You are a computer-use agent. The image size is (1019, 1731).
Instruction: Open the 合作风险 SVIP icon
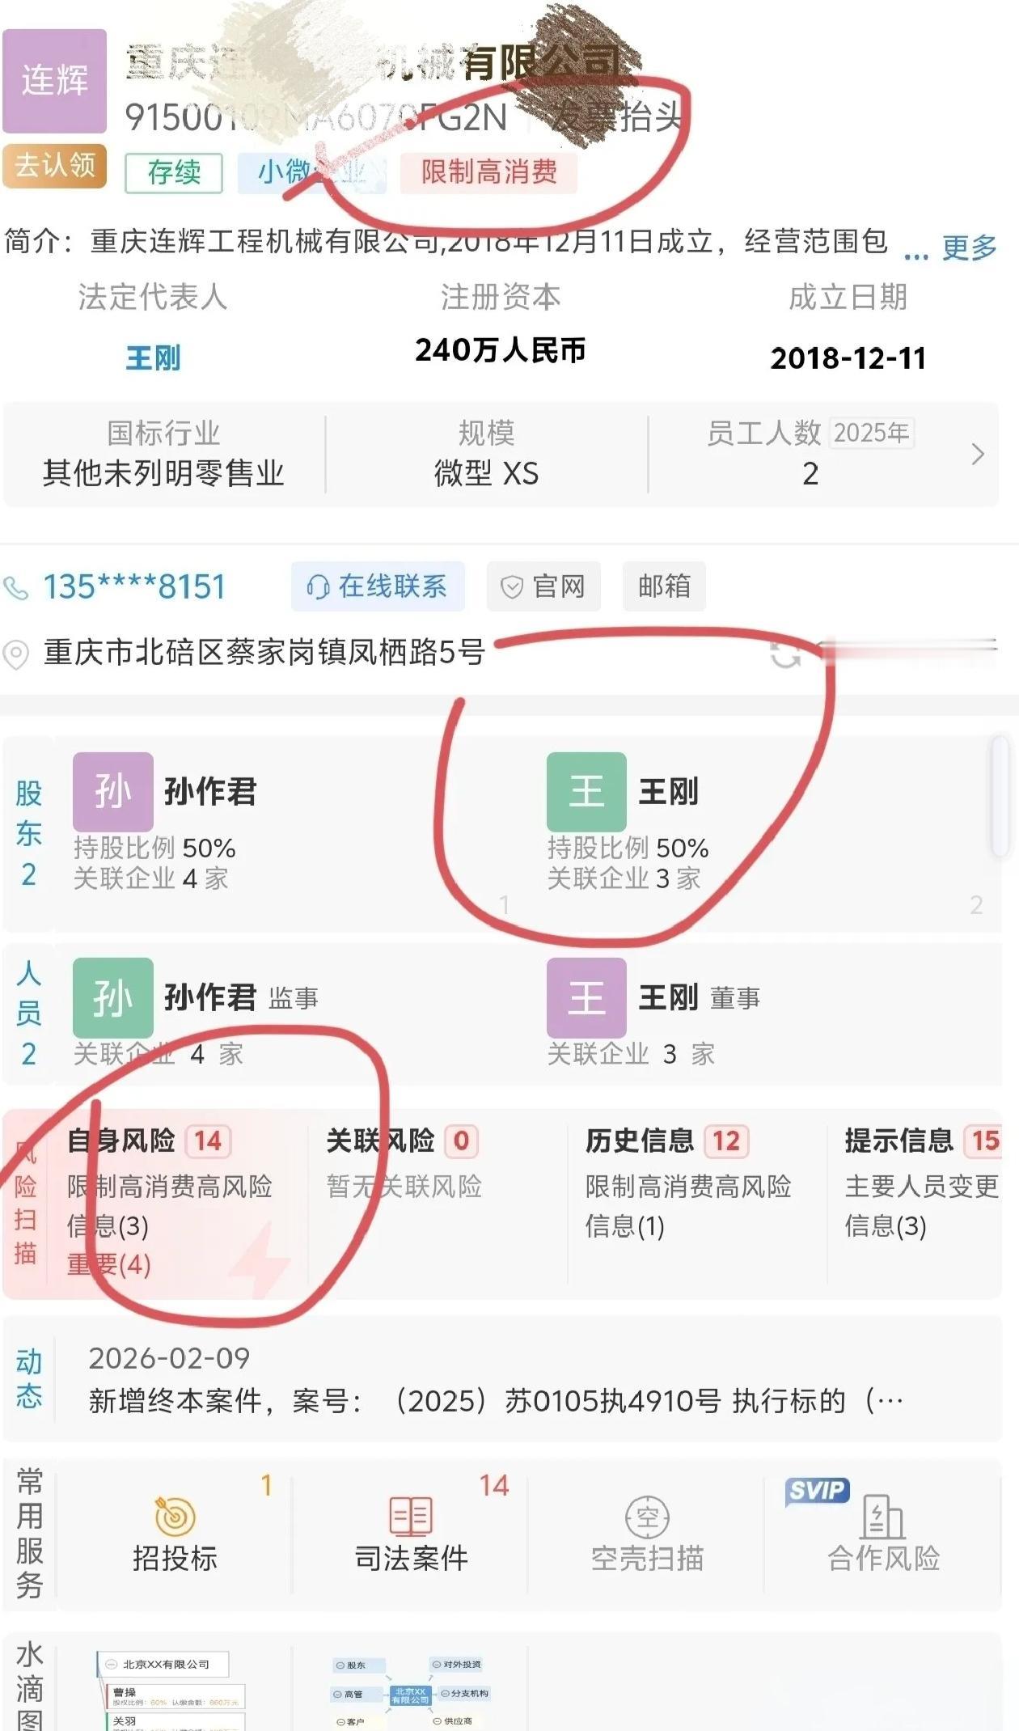coord(883,1517)
